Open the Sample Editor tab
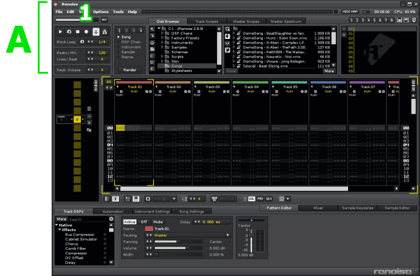This screenshot has height=276, width=420. [x=397, y=208]
